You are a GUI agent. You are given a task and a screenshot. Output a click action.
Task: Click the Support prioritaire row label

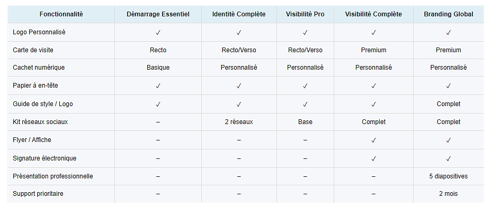pos(38,194)
